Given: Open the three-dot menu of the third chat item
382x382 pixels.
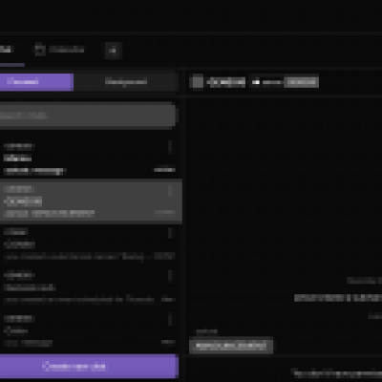Looking at the screenshot, I should [x=170, y=233].
